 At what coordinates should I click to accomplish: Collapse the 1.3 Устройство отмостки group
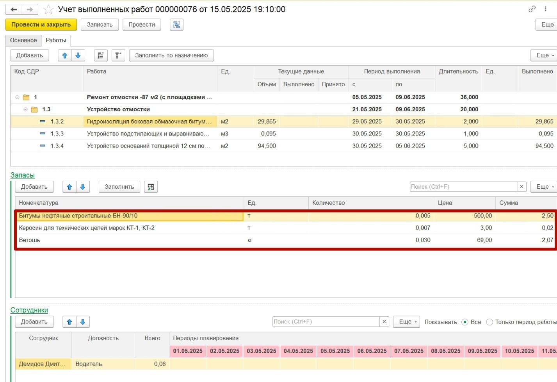coord(25,109)
